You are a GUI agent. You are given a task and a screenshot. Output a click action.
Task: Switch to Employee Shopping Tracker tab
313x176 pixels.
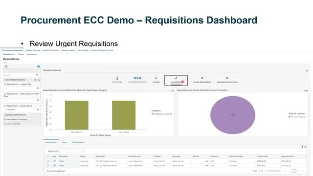tap(102, 50)
